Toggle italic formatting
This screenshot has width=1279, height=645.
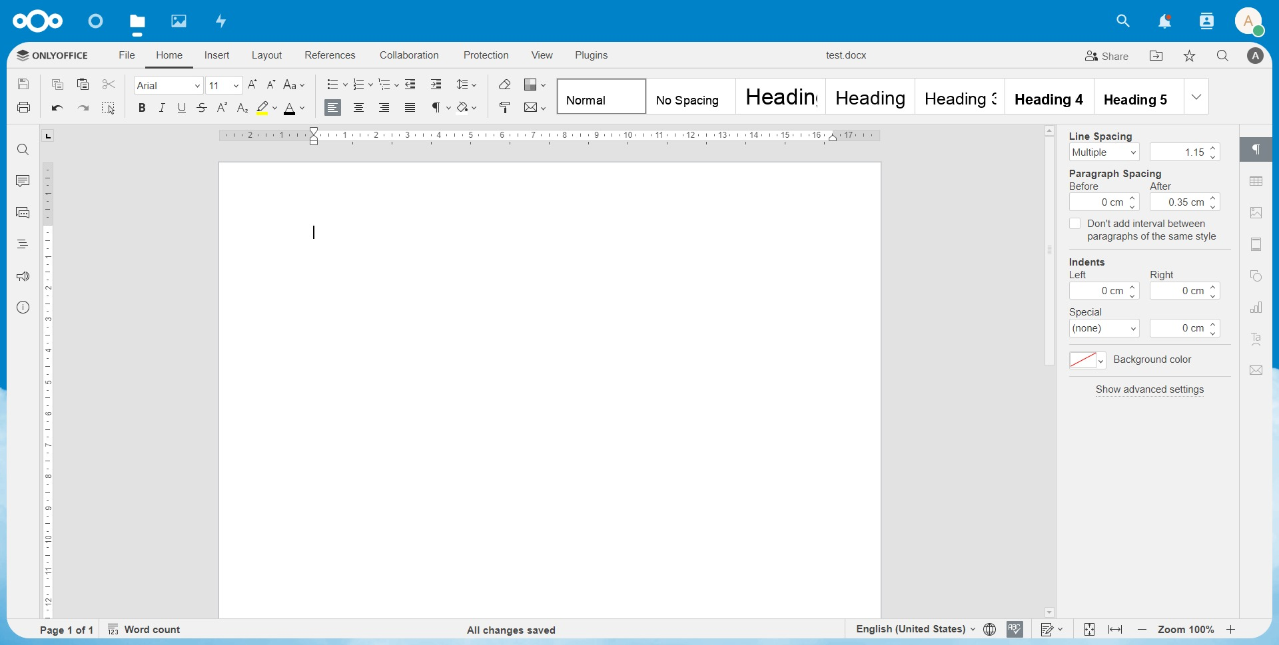pyautogui.click(x=162, y=107)
